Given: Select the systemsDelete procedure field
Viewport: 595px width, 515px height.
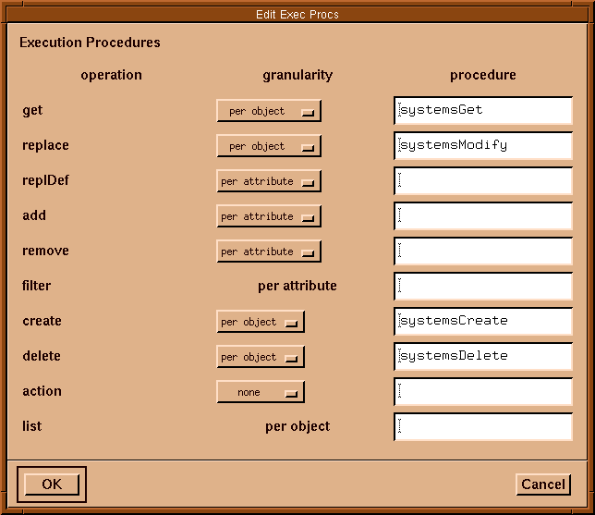Looking at the screenshot, I should (x=483, y=357).
